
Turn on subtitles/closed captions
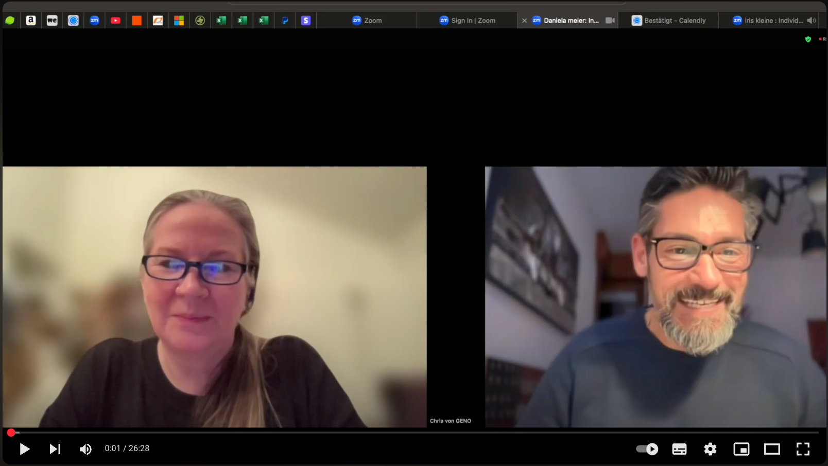(679, 449)
